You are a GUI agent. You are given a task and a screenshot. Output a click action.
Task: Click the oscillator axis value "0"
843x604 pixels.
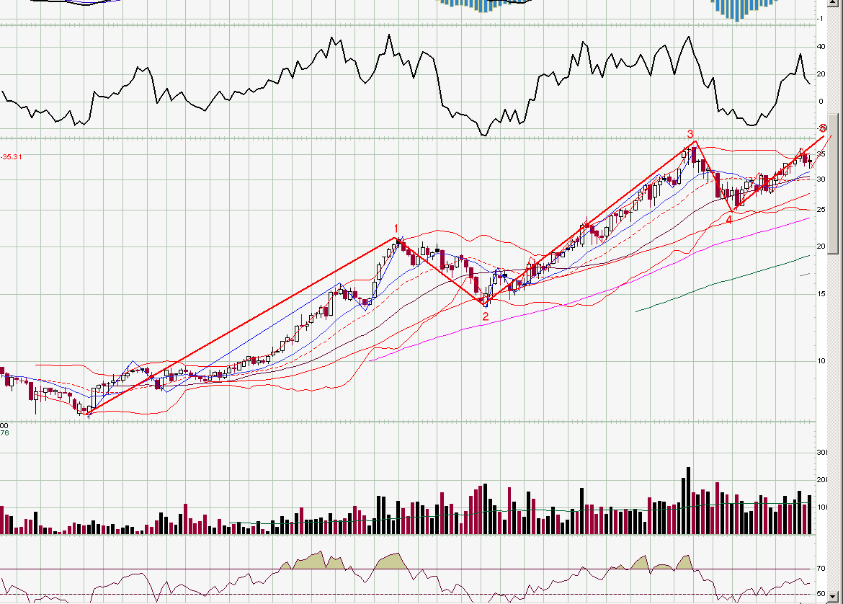coord(821,101)
